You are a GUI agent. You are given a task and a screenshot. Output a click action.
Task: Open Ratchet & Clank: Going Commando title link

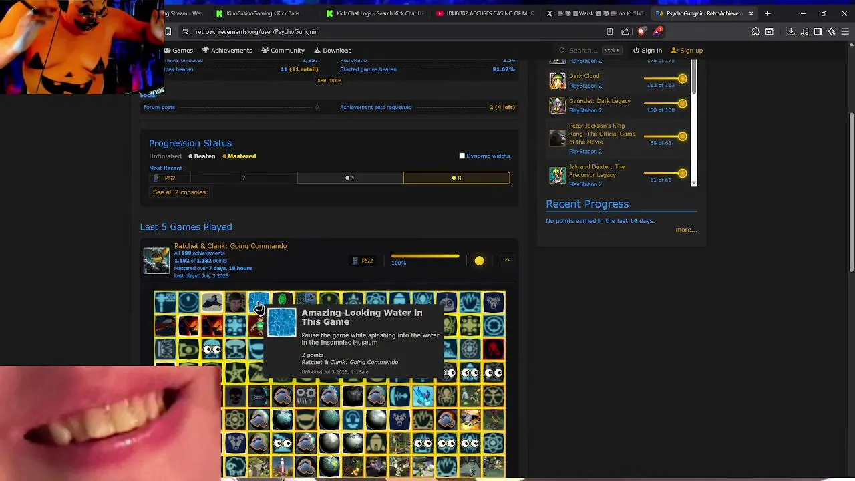[230, 246]
